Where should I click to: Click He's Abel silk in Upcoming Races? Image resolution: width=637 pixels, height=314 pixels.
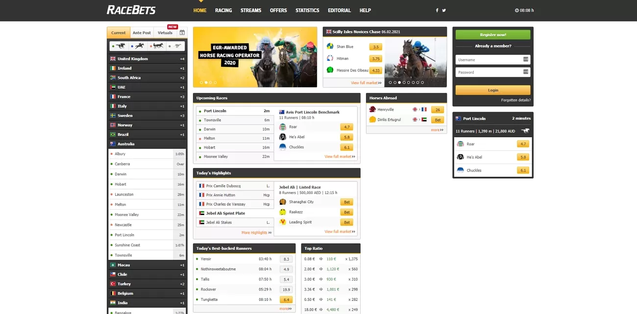pos(283,137)
